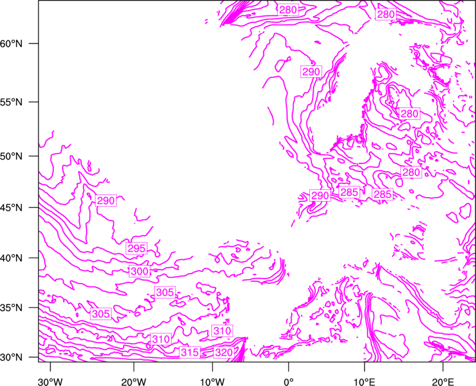Click the 55°N latitude axis label
The height and width of the screenshot is (386, 476).
11,102
